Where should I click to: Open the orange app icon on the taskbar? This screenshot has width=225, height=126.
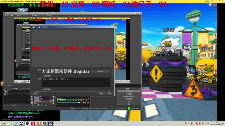pyautogui.click(x=39, y=124)
